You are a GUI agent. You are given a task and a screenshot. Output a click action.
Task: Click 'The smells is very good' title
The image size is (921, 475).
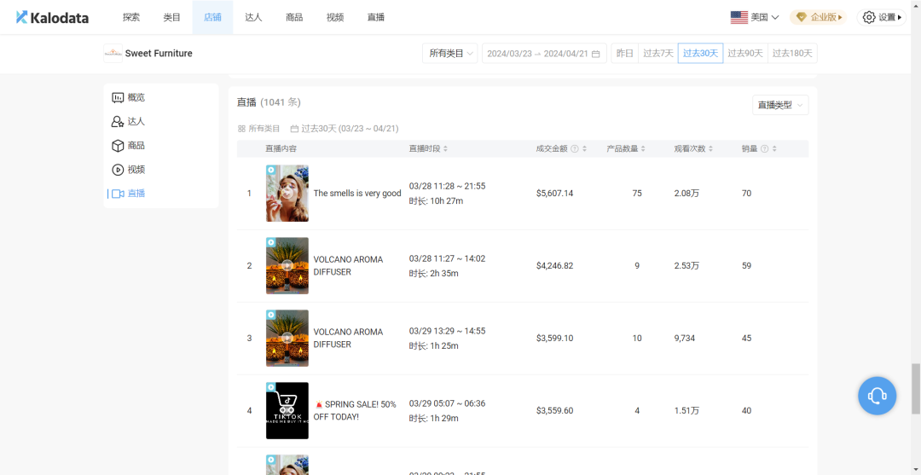click(x=357, y=194)
